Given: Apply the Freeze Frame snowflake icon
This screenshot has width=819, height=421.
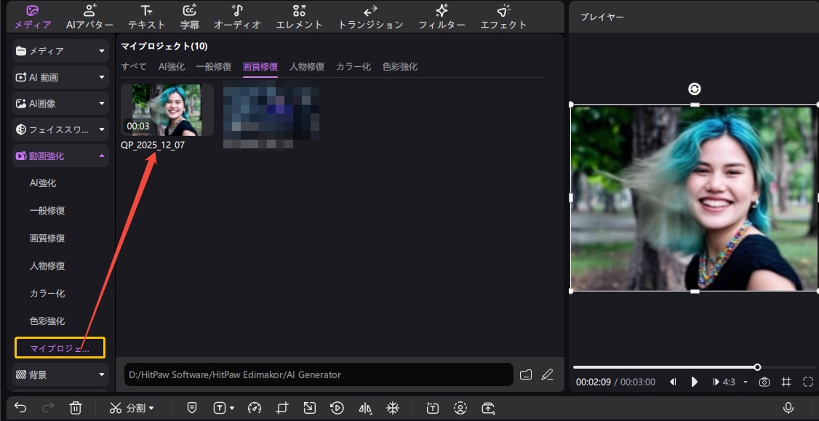Looking at the screenshot, I should pos(393,408).
